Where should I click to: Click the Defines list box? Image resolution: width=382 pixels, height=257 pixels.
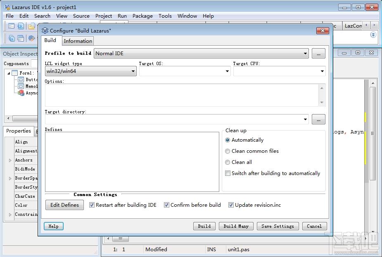click(x=132, y=162)
